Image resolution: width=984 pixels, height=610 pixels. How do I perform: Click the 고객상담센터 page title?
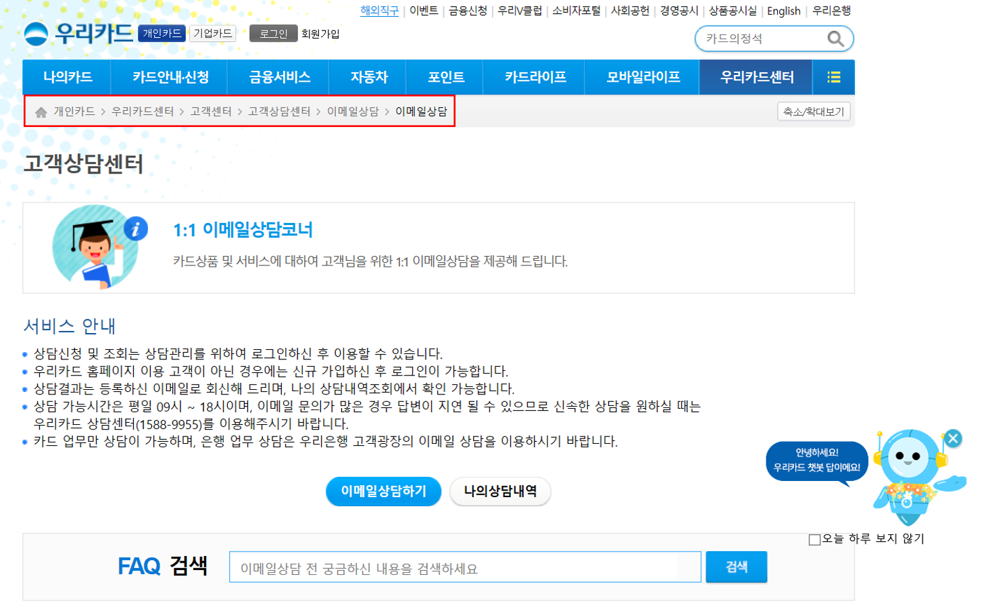(x=84, y=163)
